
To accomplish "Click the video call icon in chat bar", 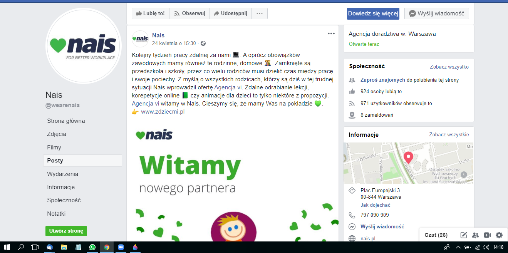I will (487, 235).
